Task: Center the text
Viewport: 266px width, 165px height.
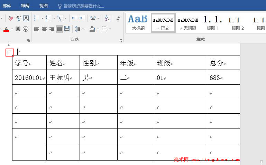Action: 44,29
